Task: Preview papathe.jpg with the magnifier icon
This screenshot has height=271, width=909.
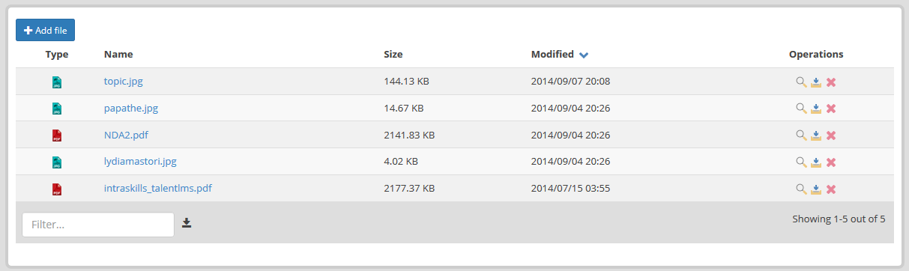Action: (801, 109)
